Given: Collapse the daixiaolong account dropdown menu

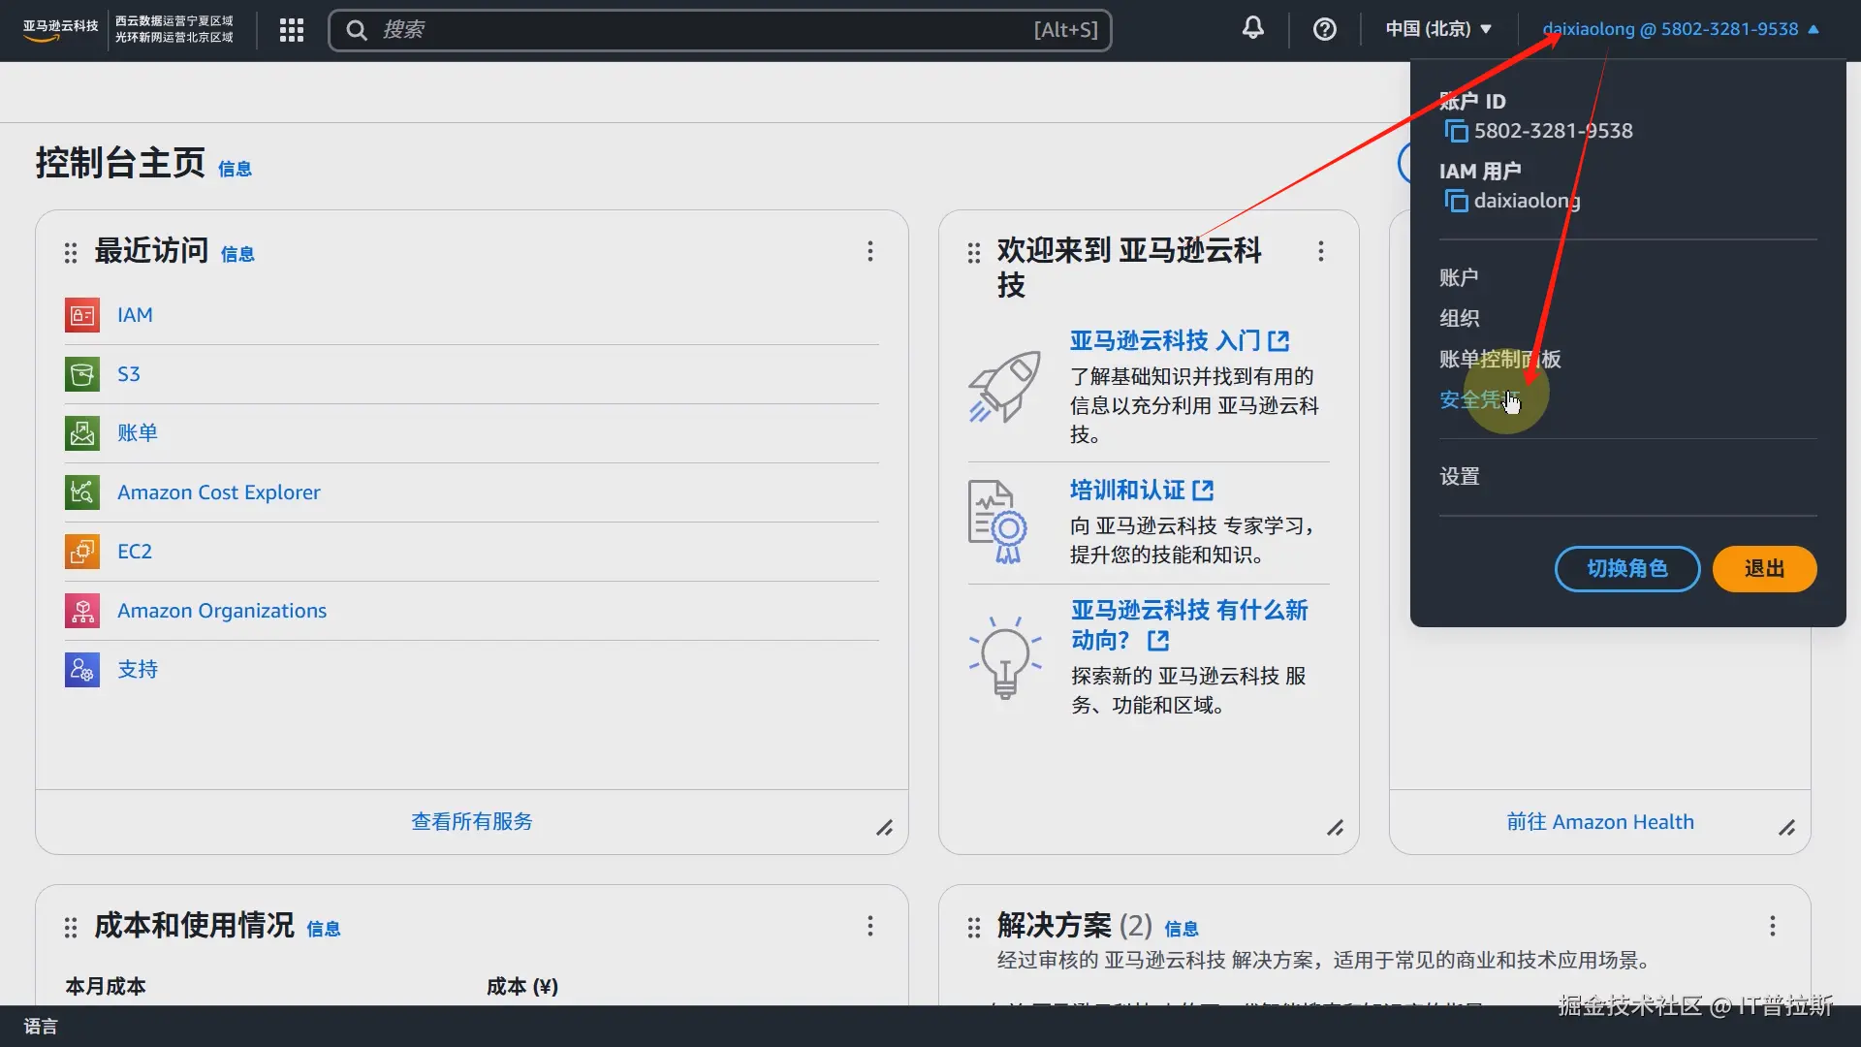Looking at the screenshot, I should (1680, 29).
